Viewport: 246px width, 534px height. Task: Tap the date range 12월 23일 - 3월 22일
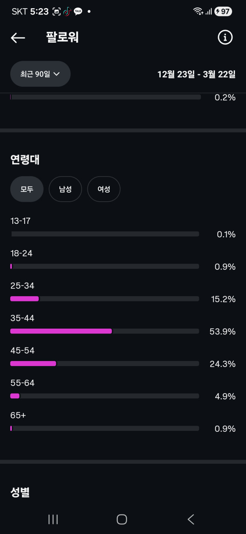(196, 74)
